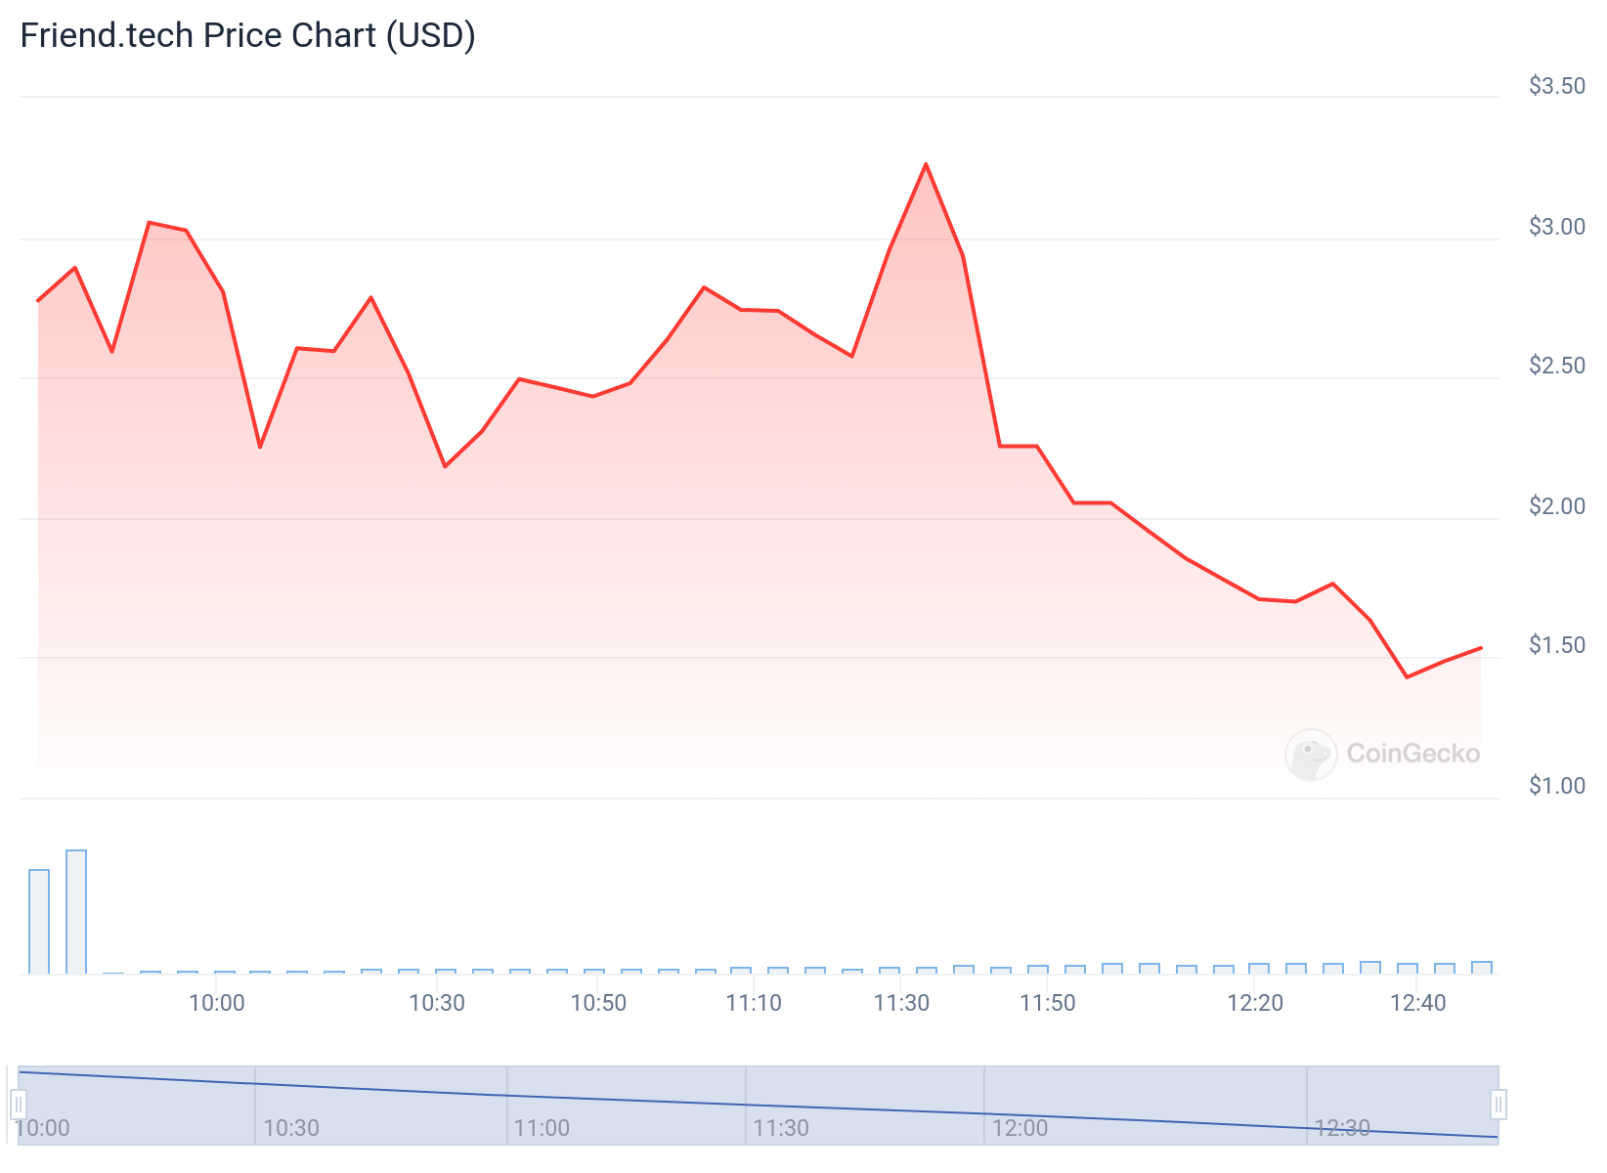Click the CoinGecko gecko logo icon
Viewport: 1607px width, 1173px height.
pos(1310,755)
